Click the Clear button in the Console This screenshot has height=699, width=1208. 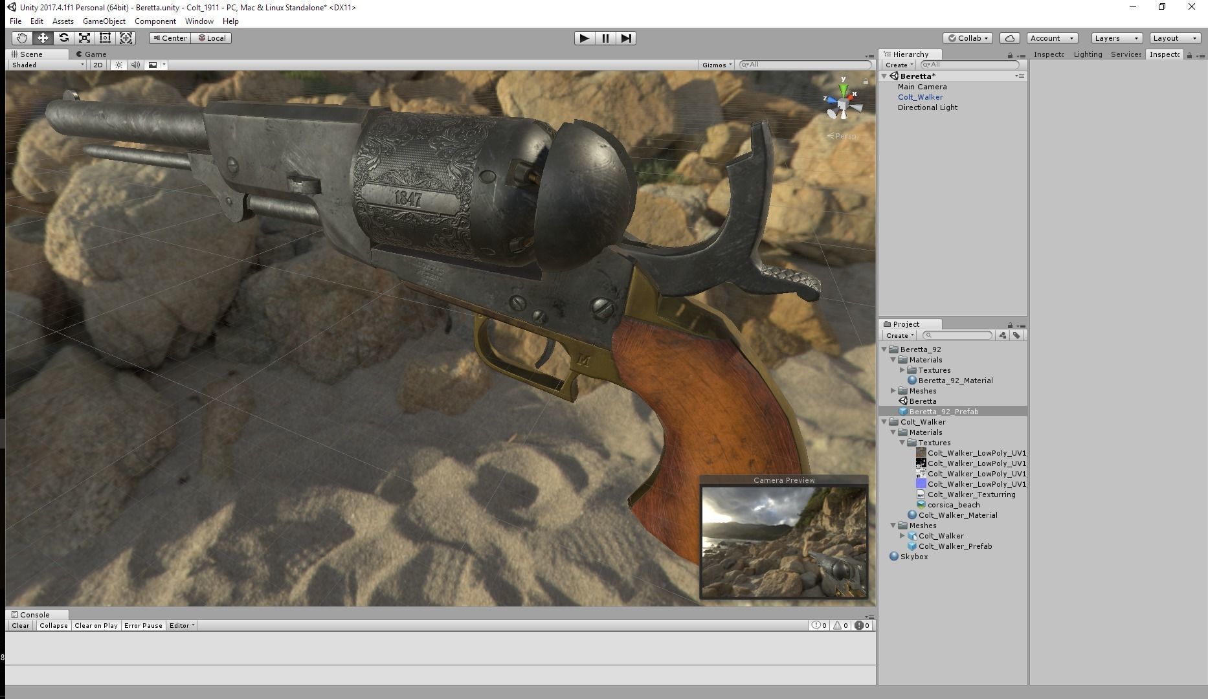pyautogui.click(x=19, y=625)
